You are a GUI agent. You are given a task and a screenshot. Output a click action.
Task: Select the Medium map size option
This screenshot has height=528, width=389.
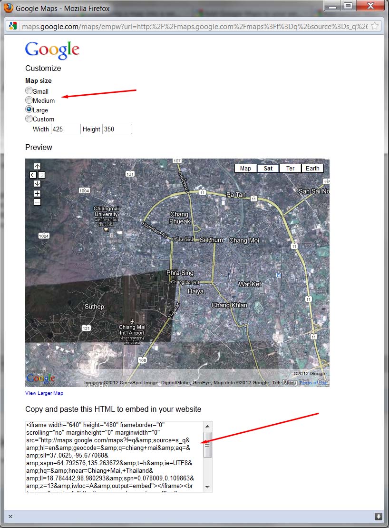(x=29, y=100)
